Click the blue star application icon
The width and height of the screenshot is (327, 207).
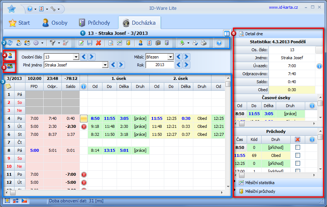[12, 9]
